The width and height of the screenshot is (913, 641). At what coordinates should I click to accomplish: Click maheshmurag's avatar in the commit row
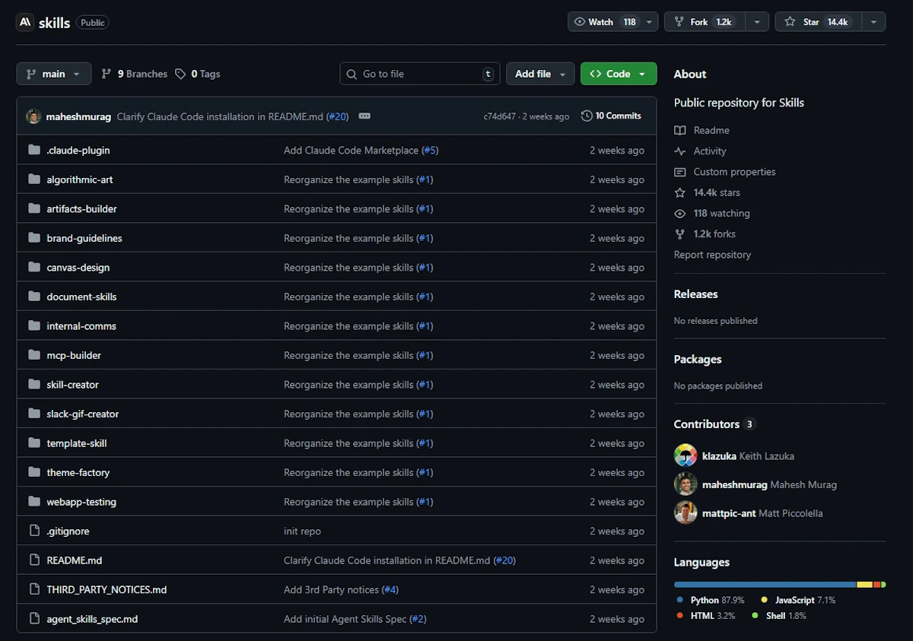pos(33,116)
